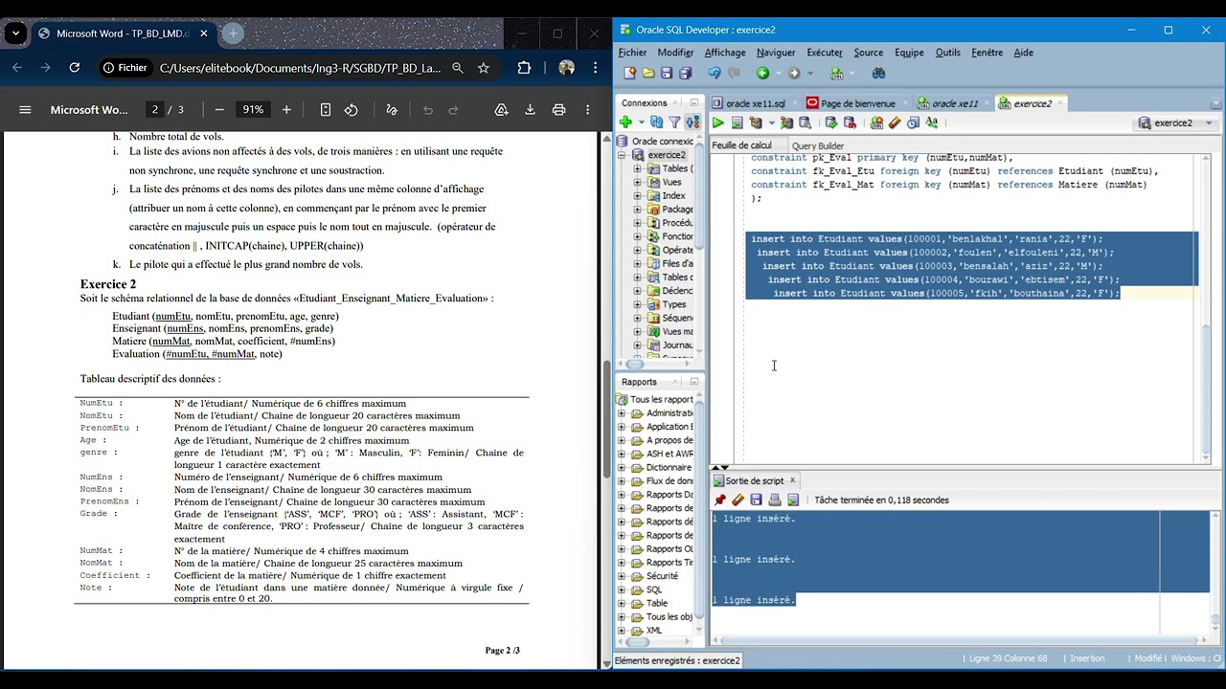Refresh the Connexions panel
Image resolution: width=1226 pixels, height=689 pixels.
(656, 122)
